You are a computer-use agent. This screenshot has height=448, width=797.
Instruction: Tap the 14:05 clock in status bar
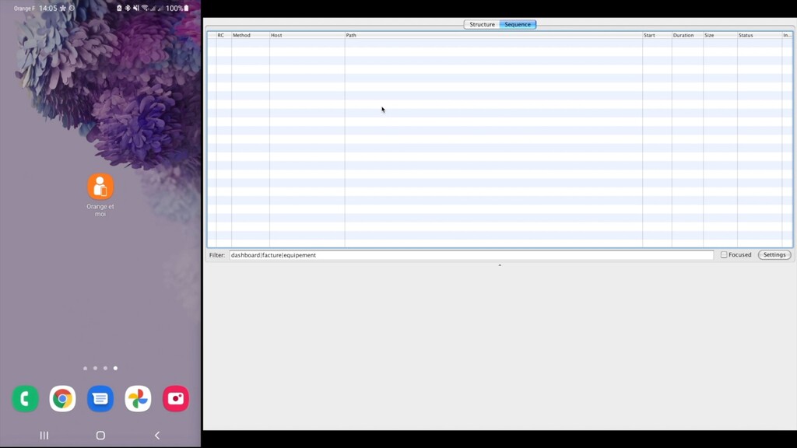tap(47, 8)
